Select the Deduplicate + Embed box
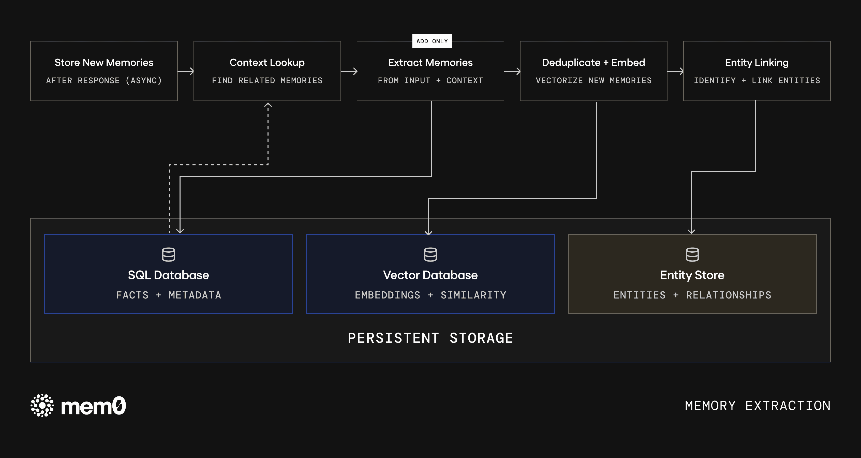Viewport: 861px width, 458px height. click(x=593, y=71)
